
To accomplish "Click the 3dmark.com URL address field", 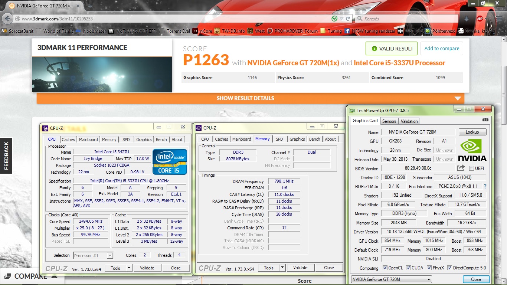I will click(x=174, y=19).
